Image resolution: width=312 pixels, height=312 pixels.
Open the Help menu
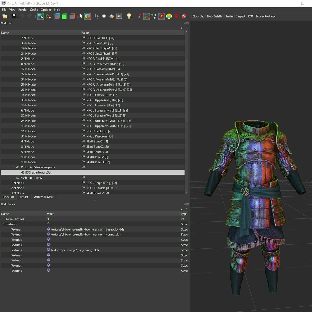(x=57, y=10)
